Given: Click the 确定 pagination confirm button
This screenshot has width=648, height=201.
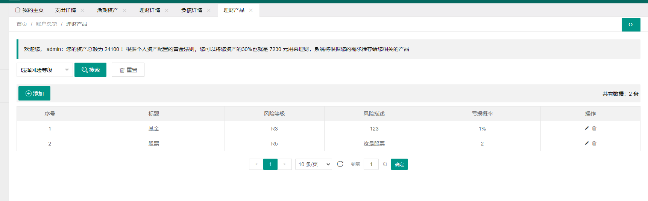Looking at the screenshot, I should [399, 164].
